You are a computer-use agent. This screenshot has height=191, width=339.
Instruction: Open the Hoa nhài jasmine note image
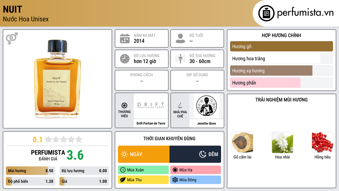282,142
